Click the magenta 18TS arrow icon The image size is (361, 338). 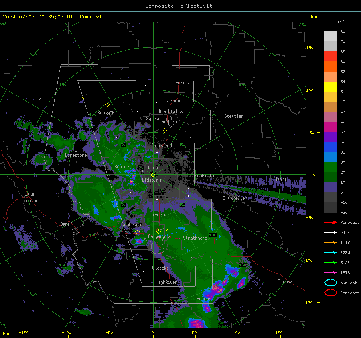[x=331, y=273]
